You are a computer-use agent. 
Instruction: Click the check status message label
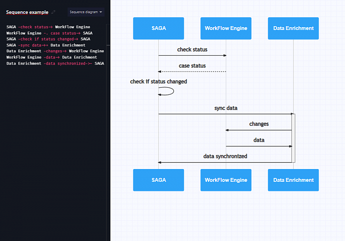coord(192,49)
